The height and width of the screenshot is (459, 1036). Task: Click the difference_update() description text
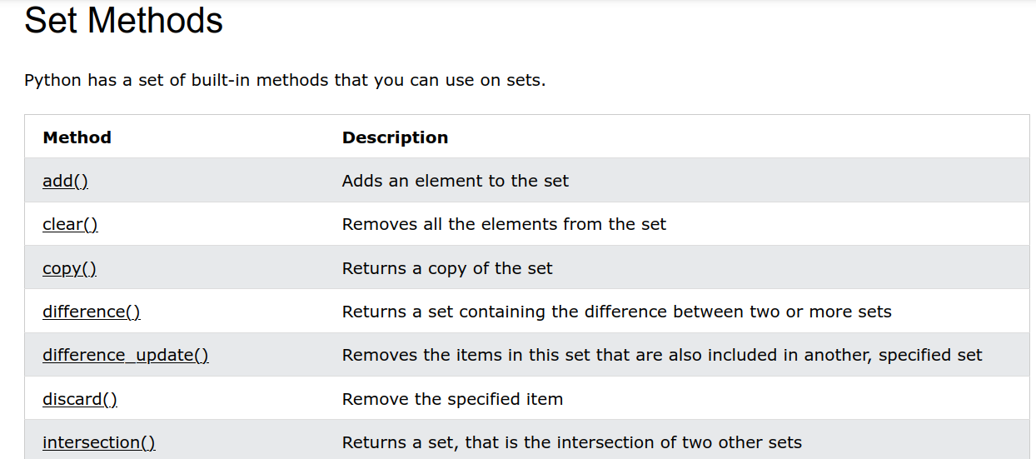pos(662,355)
